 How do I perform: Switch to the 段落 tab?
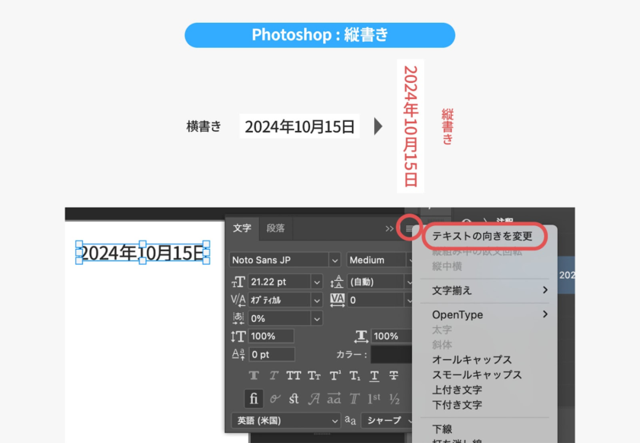tap(276, 228)
